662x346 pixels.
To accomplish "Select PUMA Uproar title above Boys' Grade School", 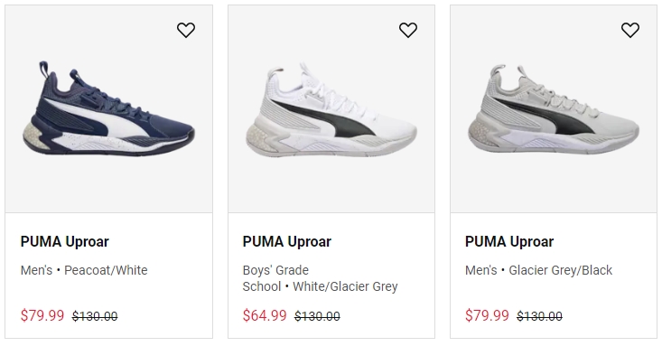I will tap(287, 241).
